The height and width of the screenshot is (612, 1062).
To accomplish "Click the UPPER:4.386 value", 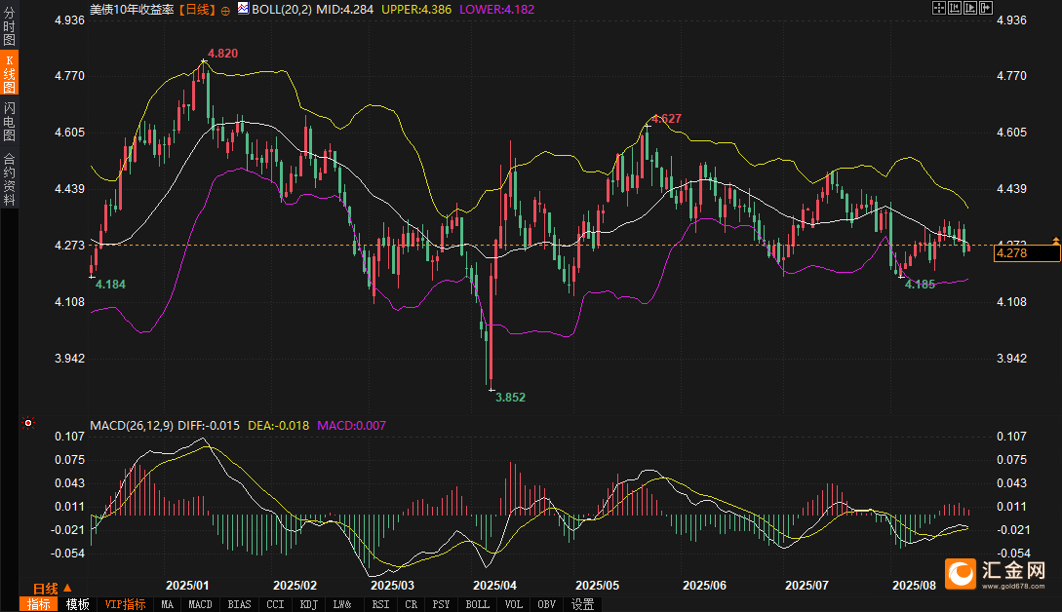I will coord(416,10).
